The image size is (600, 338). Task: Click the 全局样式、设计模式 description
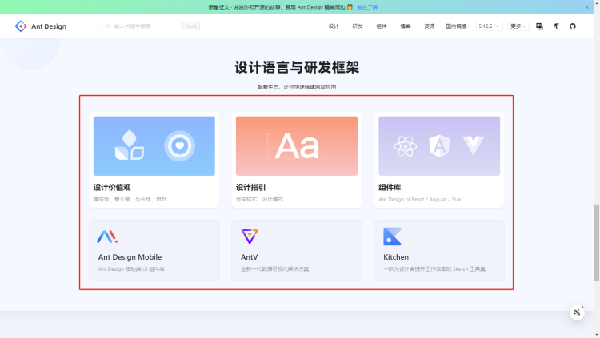[259, 199]
